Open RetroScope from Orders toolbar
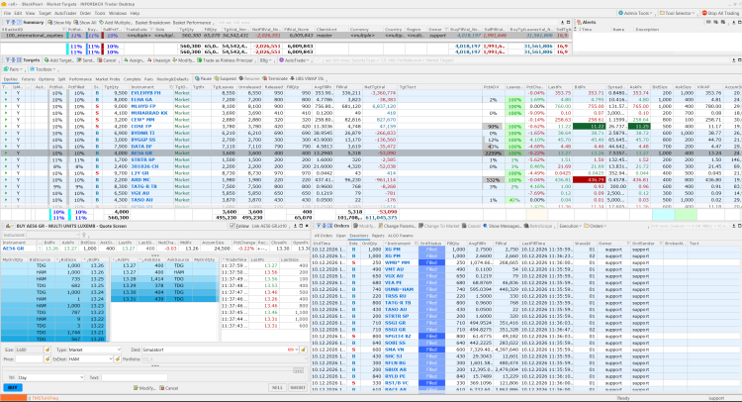 click(537, 226)
